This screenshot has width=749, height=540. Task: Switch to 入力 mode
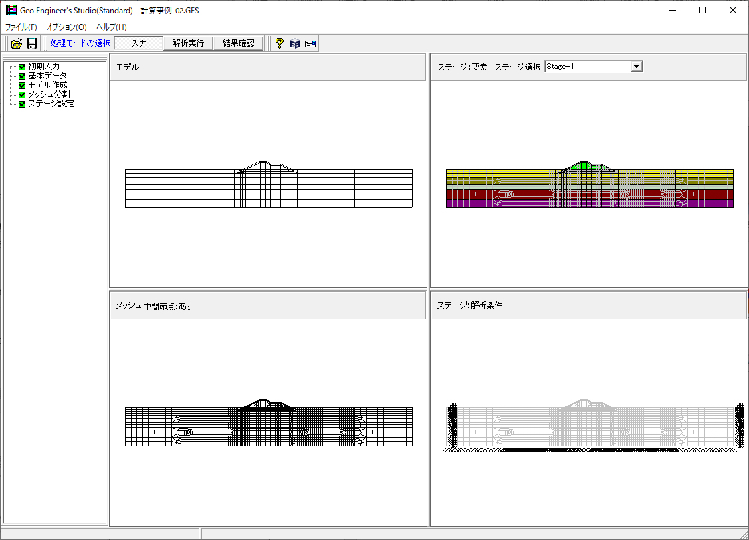[x=139, y=43]
